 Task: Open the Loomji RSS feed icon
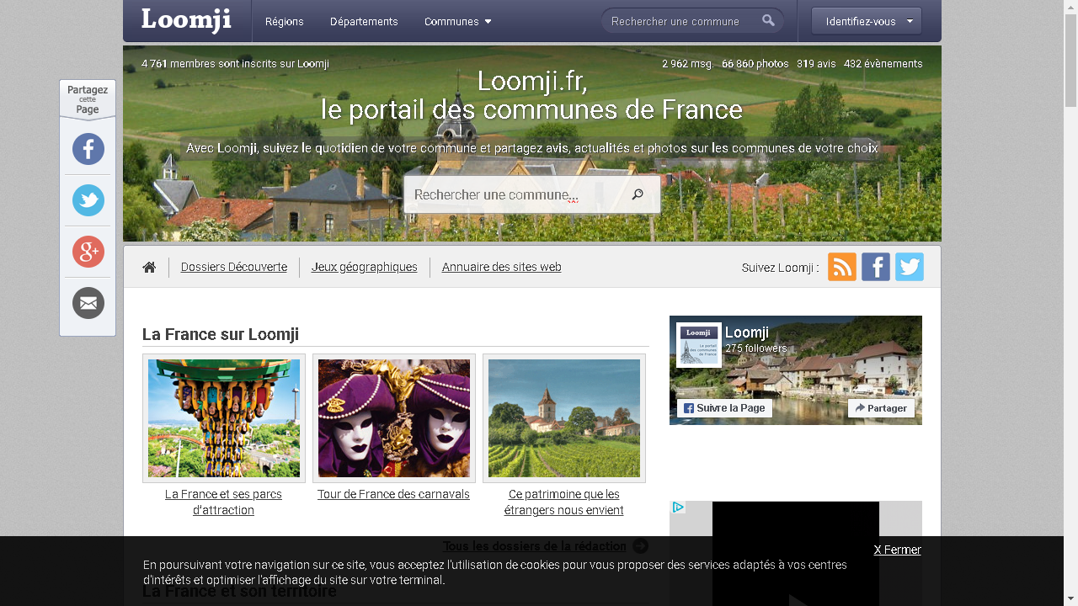click(842, 267)
